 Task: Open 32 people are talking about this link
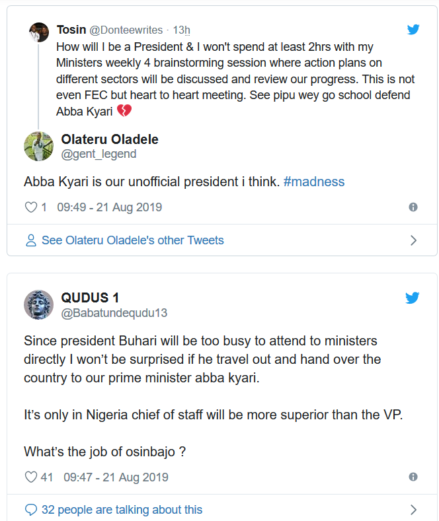coord(122,510)
